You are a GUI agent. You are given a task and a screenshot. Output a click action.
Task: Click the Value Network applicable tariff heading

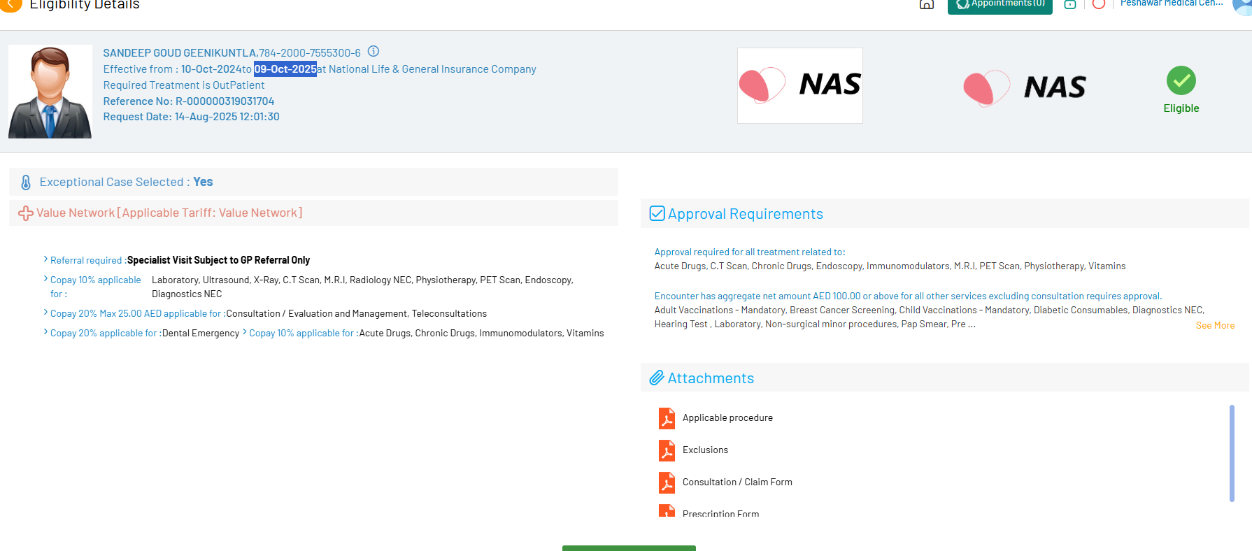[169, 213]
